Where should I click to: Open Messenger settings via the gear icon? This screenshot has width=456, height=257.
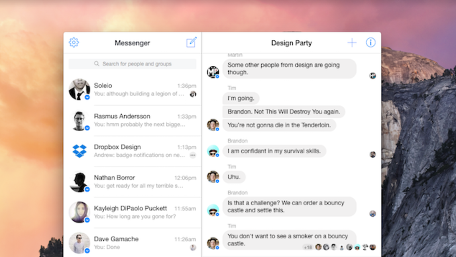click(74, 42)
